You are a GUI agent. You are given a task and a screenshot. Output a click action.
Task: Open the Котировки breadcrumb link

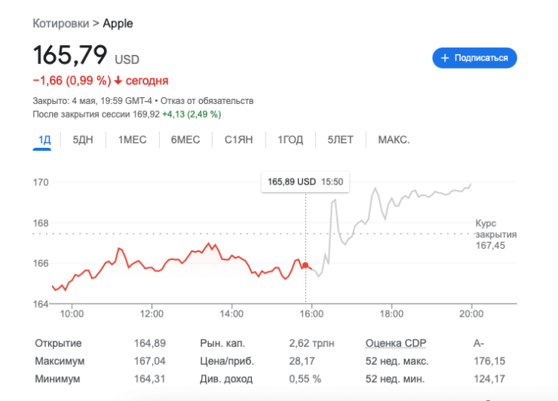(61, 23)
